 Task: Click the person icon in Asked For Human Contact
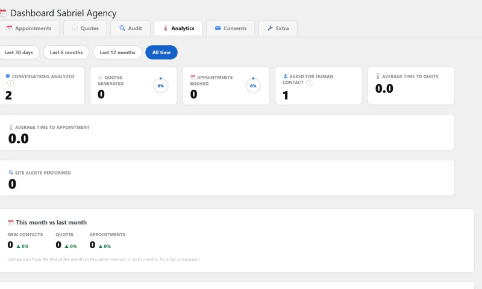[285, 76]
